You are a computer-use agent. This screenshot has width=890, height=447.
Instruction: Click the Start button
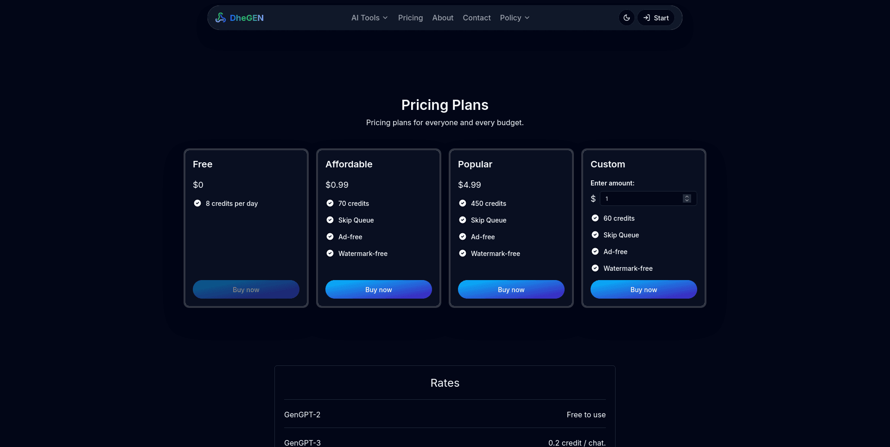click(x=655, y=18)
